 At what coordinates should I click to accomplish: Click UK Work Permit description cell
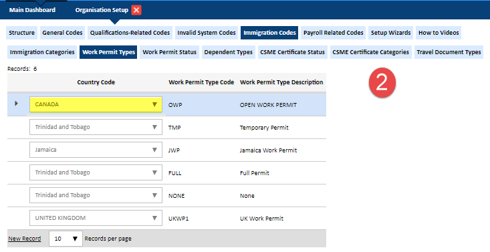(261, 219)
